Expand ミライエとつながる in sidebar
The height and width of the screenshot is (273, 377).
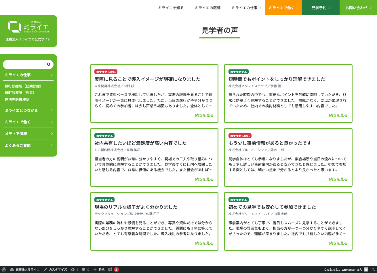(28, 110)
